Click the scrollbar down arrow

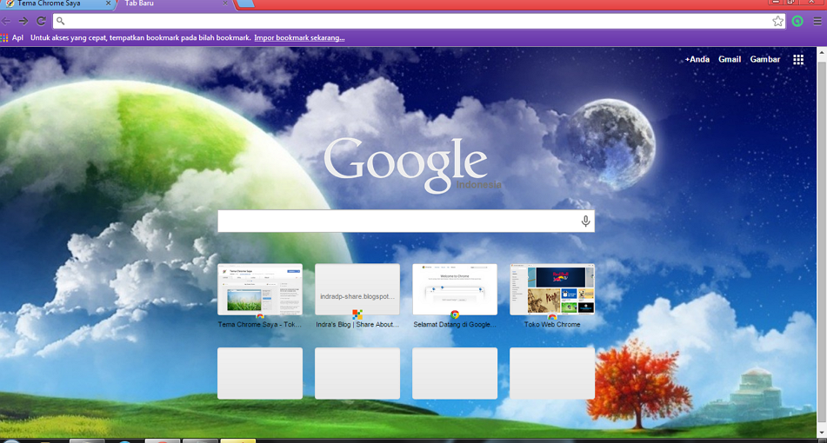tap(822, 432)
